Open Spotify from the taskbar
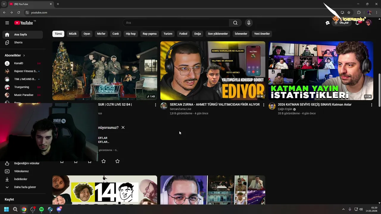The height and width of the screenshot is (214, 381). click(41, 209)
